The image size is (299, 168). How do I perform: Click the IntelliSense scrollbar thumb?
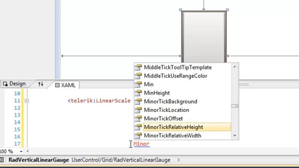coord(235,106)
